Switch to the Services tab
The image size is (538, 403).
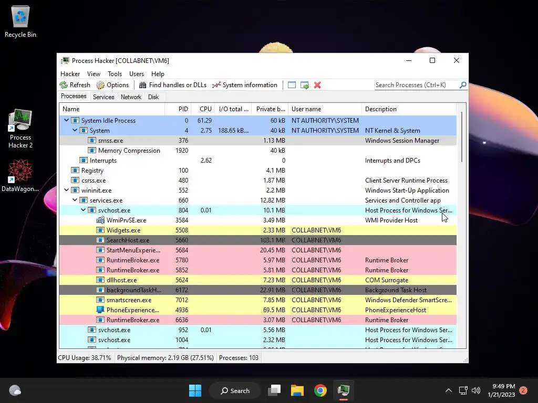tap(104, 97)
